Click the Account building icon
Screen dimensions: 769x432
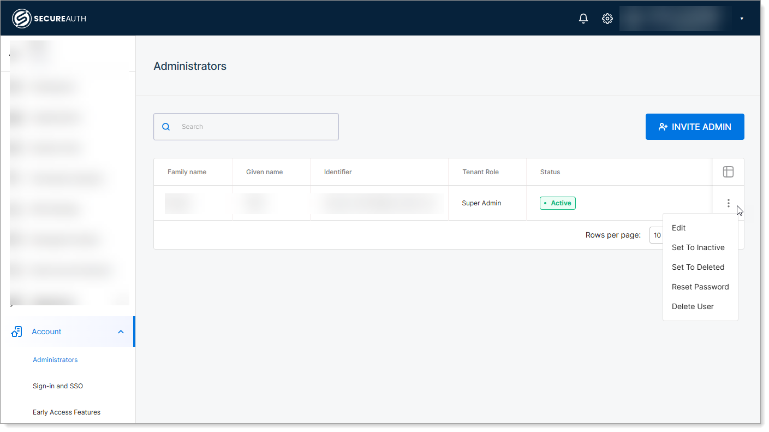[x=16, y=332]
